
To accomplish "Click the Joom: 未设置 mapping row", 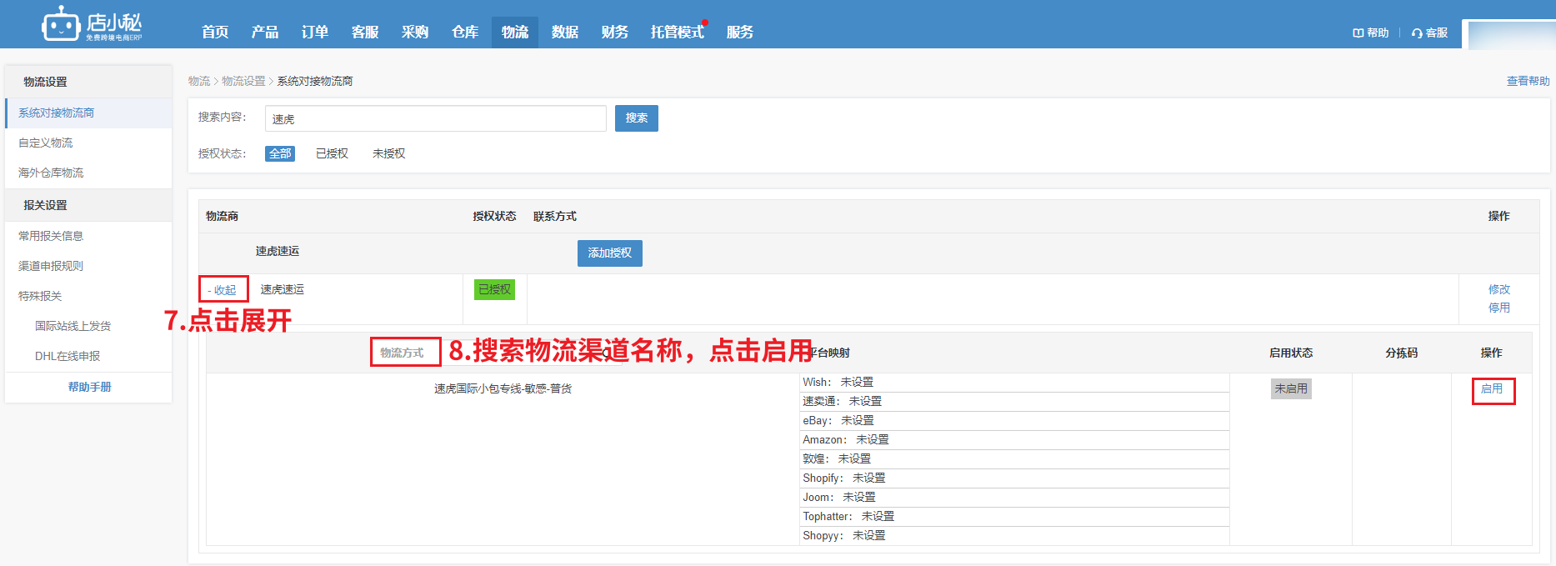I will [x=1014, y=497].
